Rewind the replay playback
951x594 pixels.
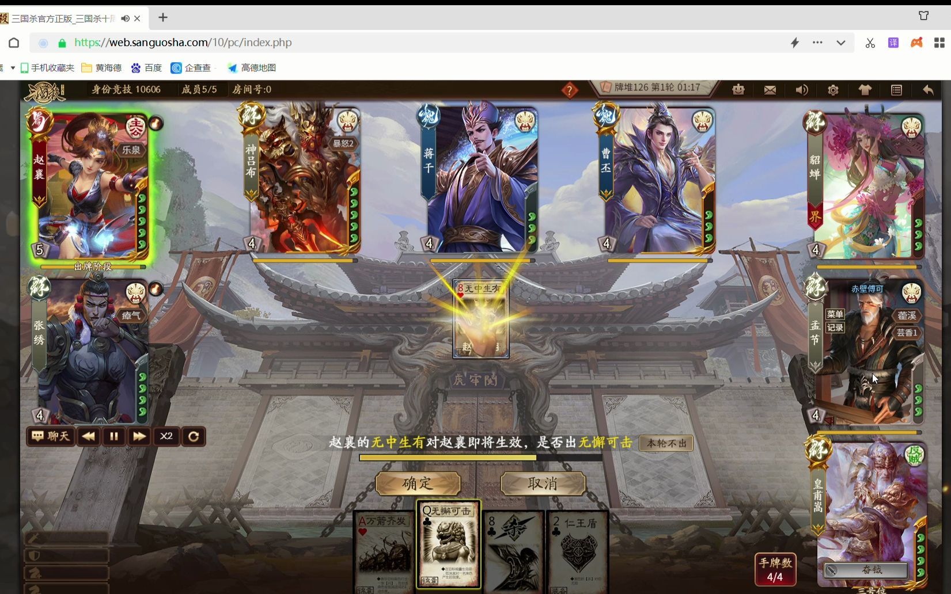89,436
